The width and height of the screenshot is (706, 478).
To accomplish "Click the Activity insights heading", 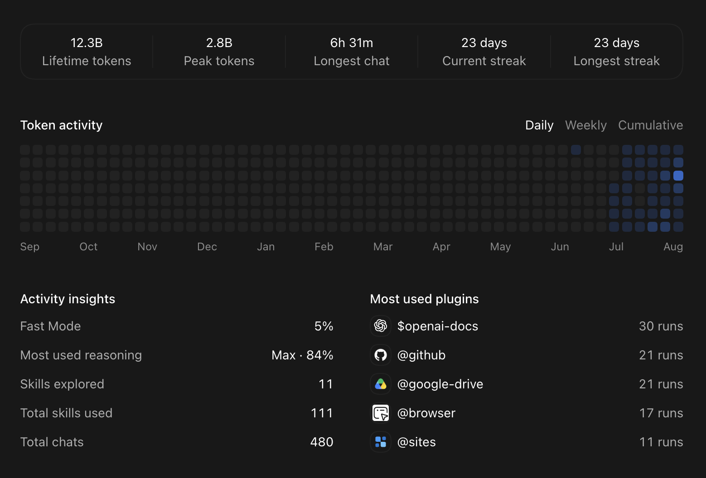I will [x=68, y=299].
